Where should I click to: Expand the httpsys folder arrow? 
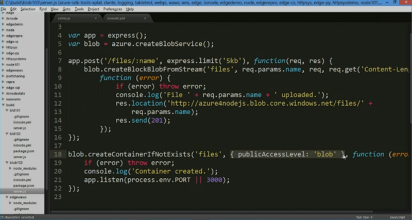click(3, 47)
